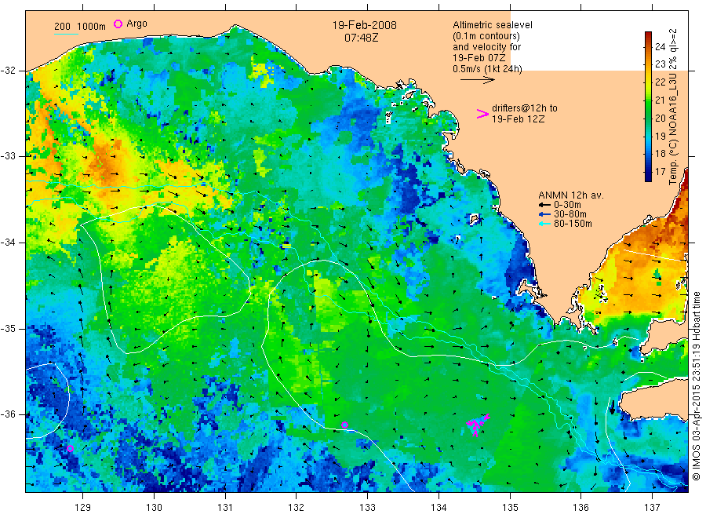Click the 'Altimetric sealevel' text
706x518 pixels.
coord(492,25)
